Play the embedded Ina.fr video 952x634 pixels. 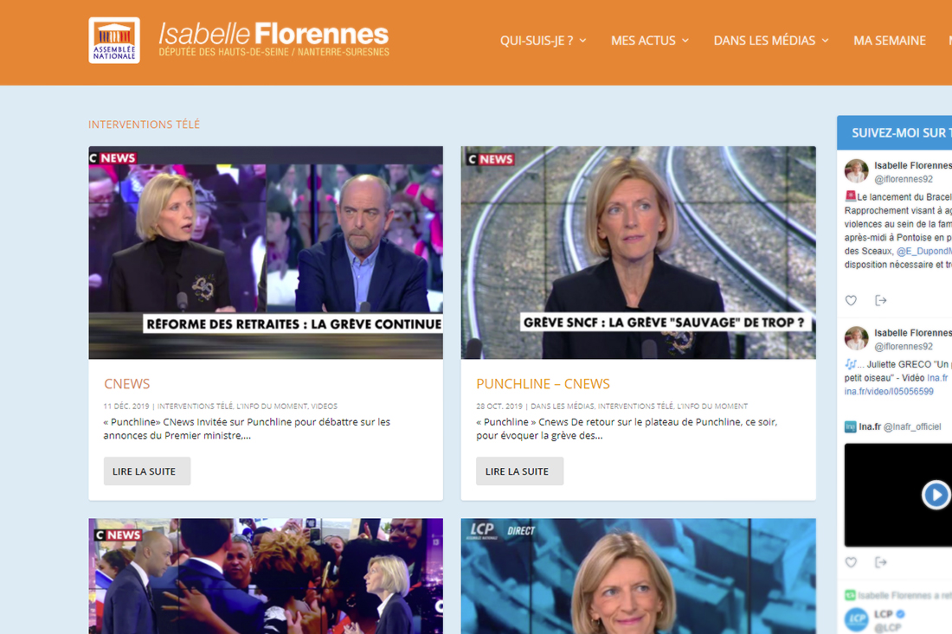(936, 495)
